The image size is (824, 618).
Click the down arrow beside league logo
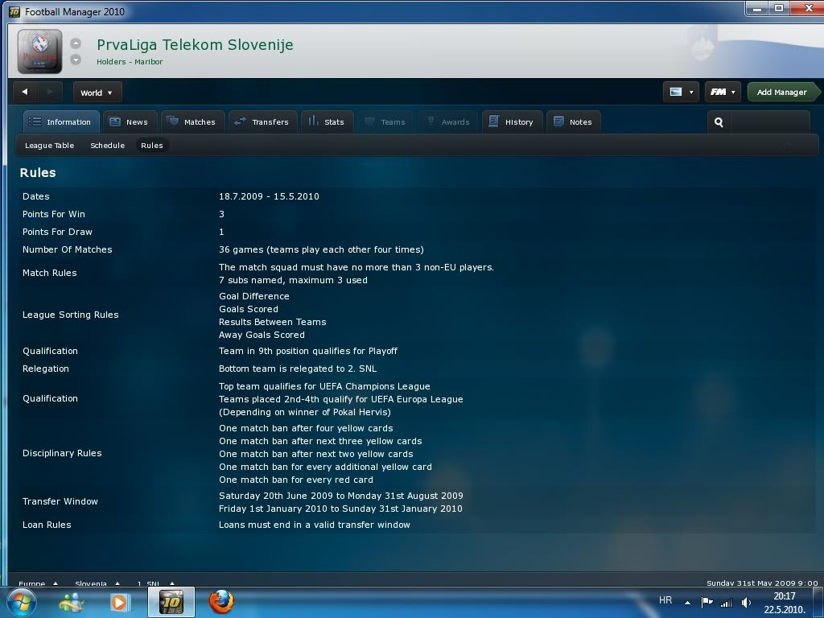pos(76,60)
